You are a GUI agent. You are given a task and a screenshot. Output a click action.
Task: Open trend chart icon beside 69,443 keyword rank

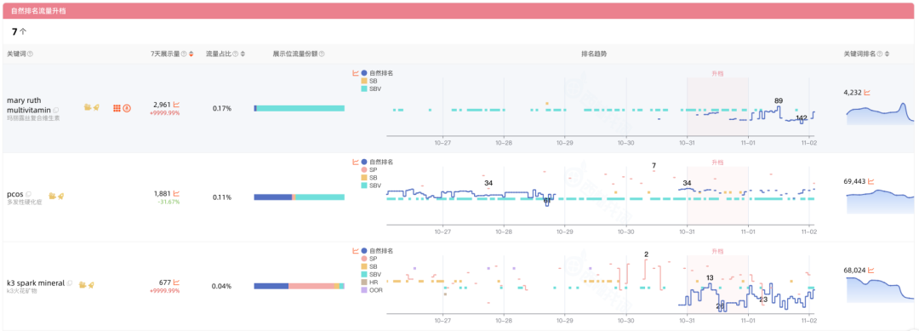click(x=867, y=181)
